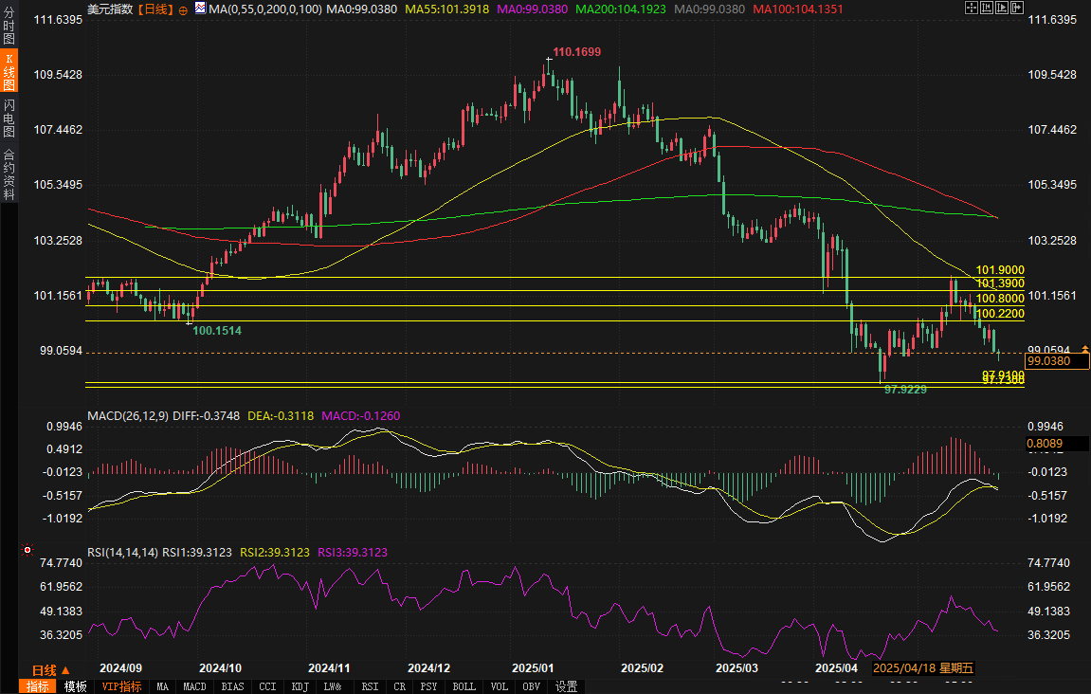Choose the BOLL indicator button
Image resolution: width=1091 pixels, height=694 pixels.
pos(464,686)
